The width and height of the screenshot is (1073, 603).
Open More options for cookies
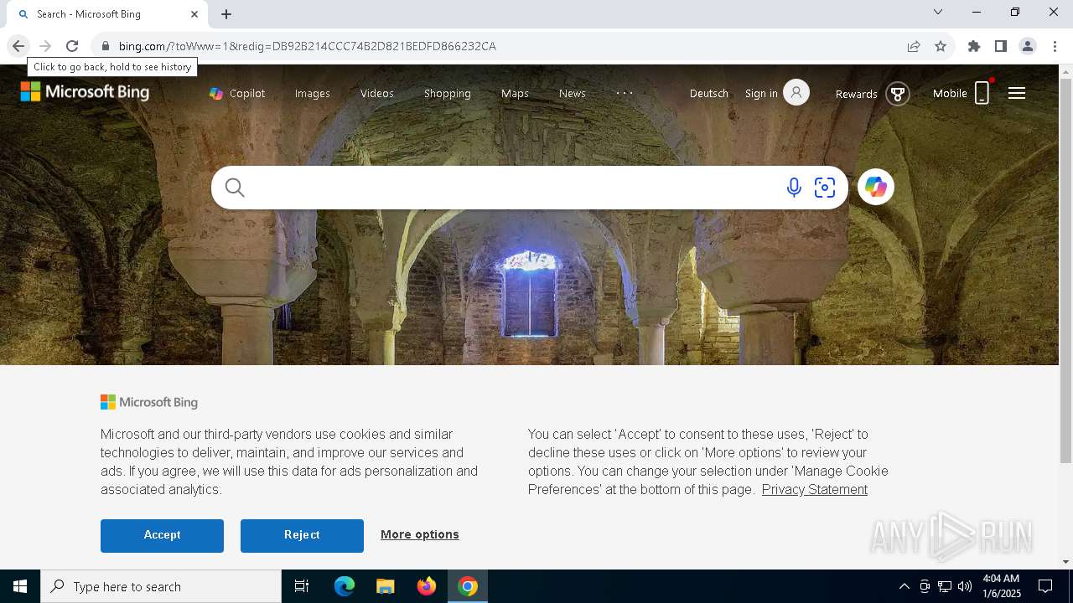pyautogui.click(x=420, y=534)
